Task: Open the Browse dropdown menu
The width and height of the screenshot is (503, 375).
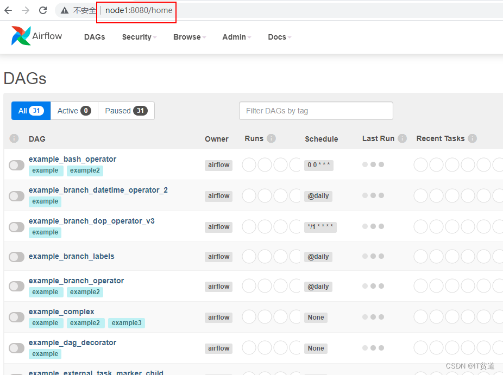Action: click(x=190, y=37)
